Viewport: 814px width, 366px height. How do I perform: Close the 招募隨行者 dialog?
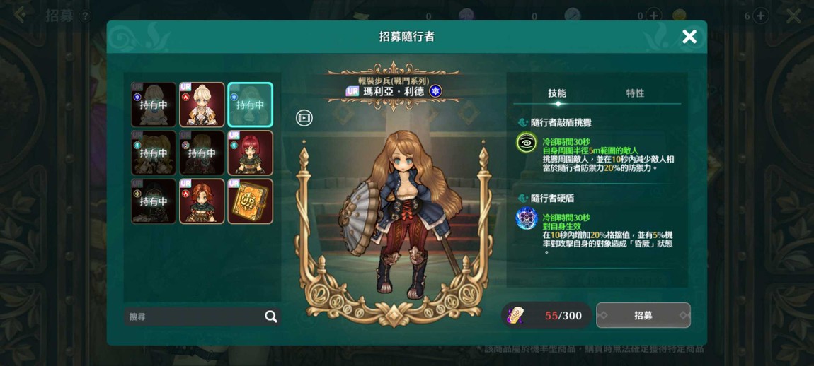689,36
